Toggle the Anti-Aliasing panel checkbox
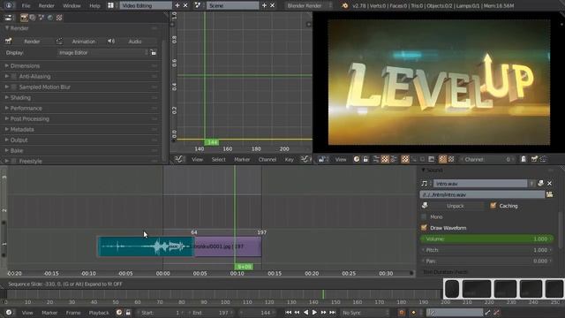Image resolution: width=565 pixels, height=318 pixels. point(14,77)
